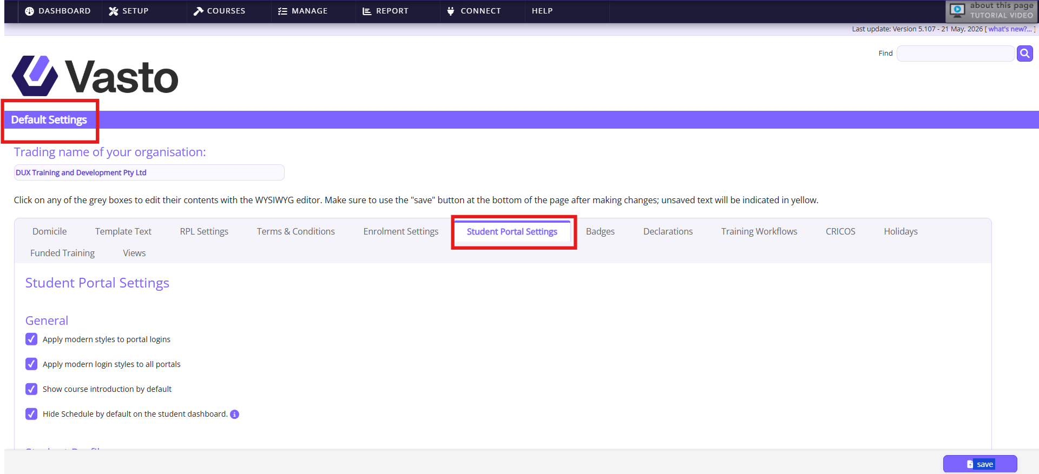This screenshot has height=474, width=1039.
Task: Open the Report menu
Action: pos(386,11)
